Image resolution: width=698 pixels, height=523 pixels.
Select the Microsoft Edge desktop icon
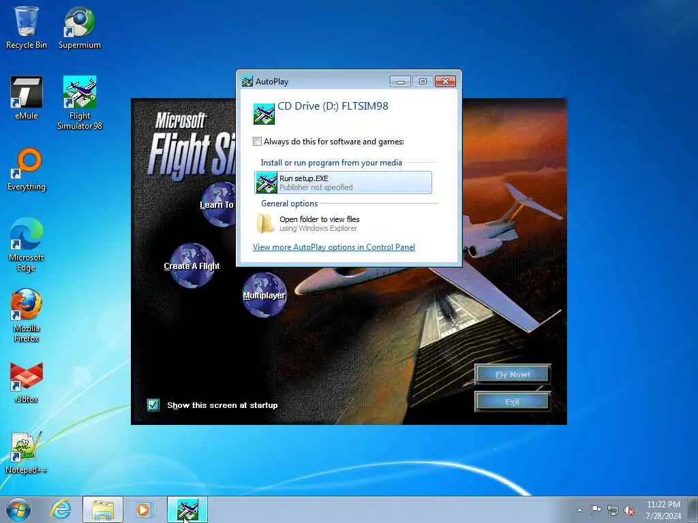[x=27, y=244]
